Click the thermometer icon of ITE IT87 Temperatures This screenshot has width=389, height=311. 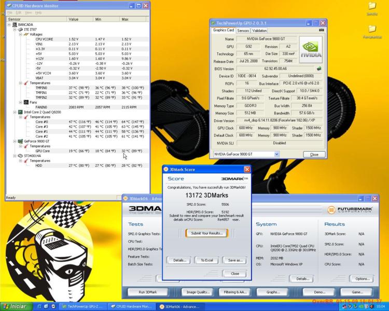(26, 83)
